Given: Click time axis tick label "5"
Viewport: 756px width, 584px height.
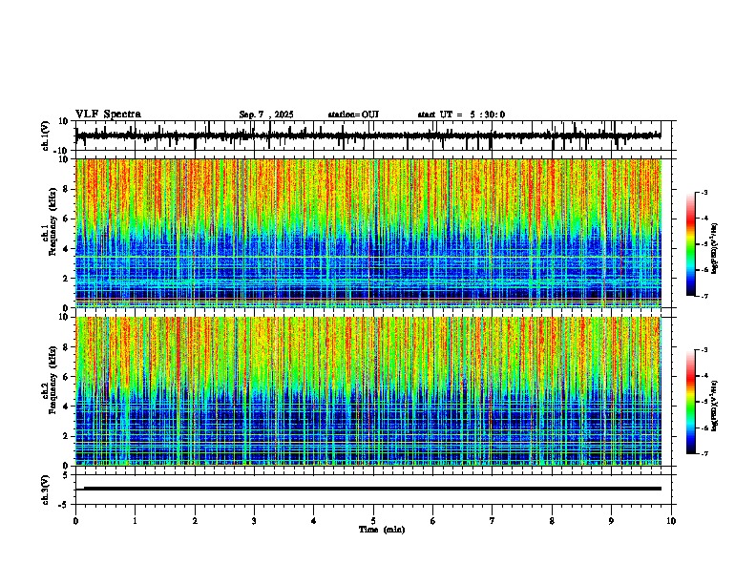Looking at the screenshot, I should (373, 521).
